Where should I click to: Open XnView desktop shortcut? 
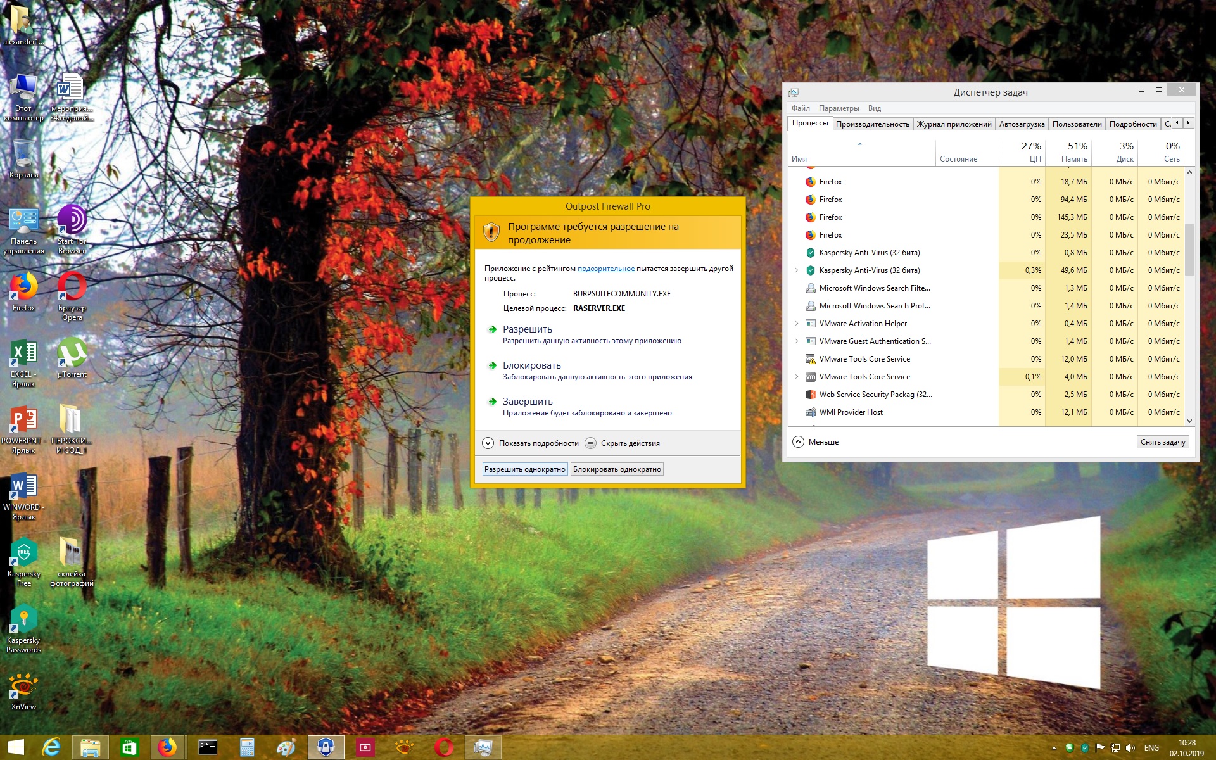[x=23, y=687]
